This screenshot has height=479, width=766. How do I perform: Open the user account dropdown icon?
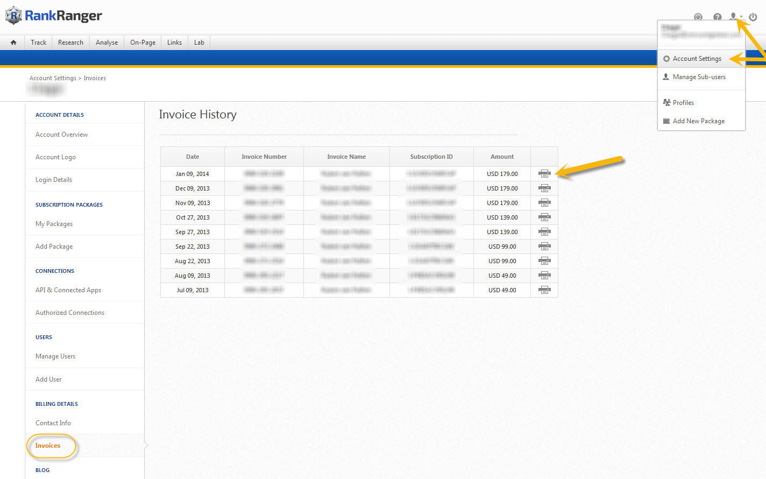(x=734, y=17)
